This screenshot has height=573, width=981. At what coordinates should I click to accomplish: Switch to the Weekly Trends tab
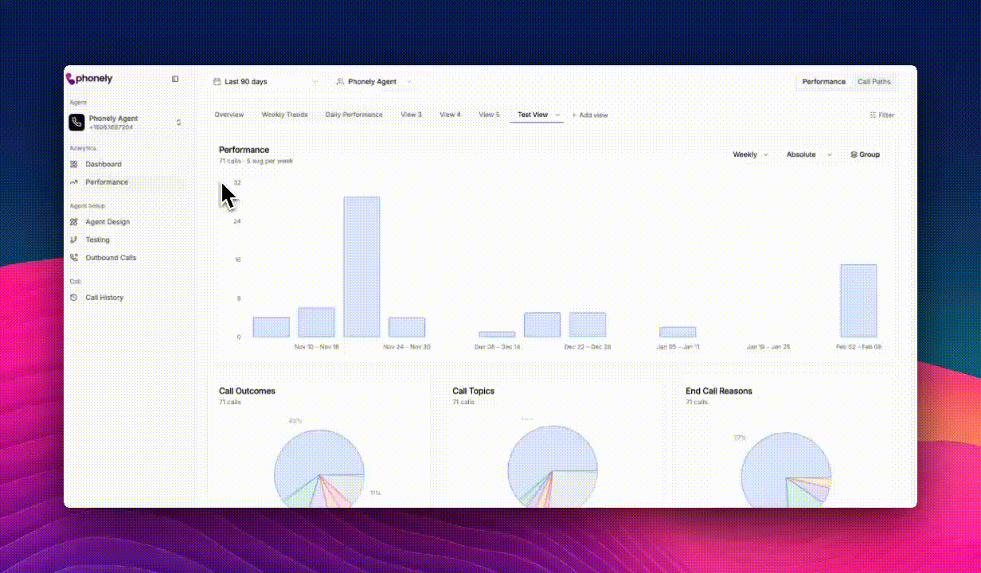(284, 115)
